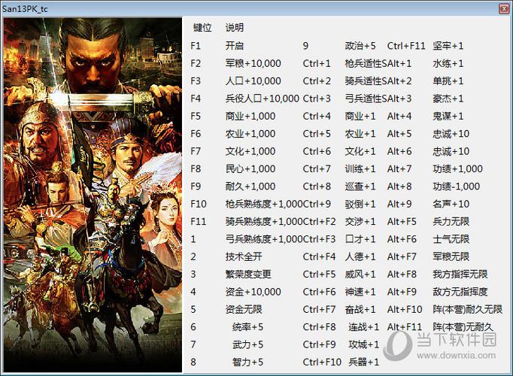Select the 繁荣度变更 entry

pyautogui.click(x=248, y=274)
